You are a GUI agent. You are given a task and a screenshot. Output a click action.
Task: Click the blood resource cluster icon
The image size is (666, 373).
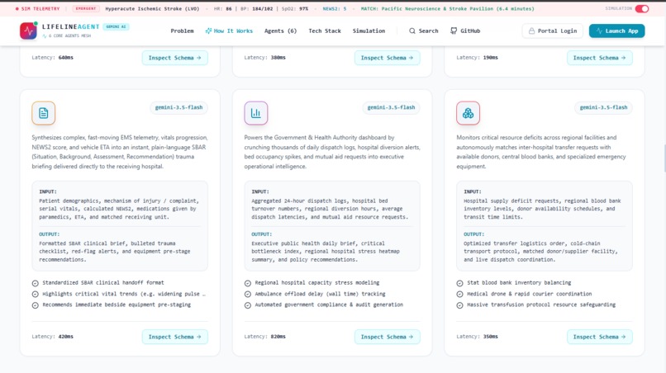point(468,113)
